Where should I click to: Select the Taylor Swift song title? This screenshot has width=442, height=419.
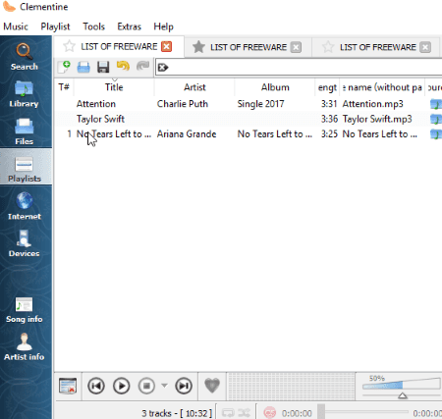tap(100, 119)
